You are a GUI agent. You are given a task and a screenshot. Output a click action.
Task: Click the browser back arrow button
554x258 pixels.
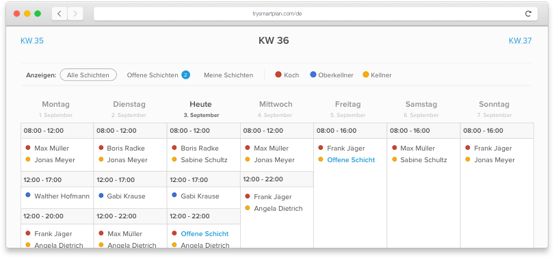pos(60,14)
